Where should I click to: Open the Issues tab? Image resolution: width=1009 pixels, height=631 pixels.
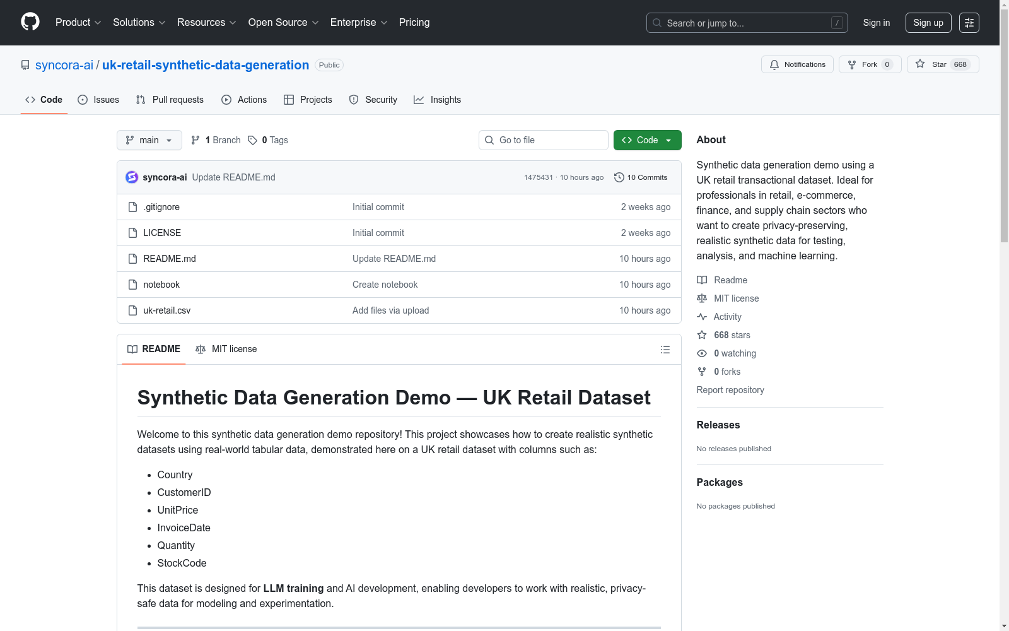pos(98,100)
